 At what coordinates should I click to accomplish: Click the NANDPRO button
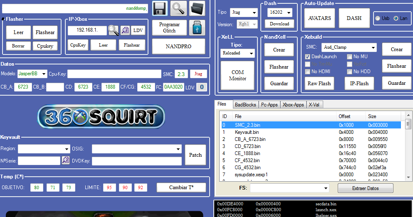pyautogui.click(x=178, y=46)
